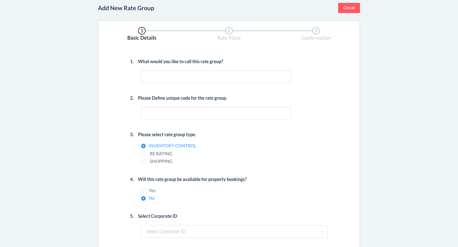Jump to the Confirmation step label
Image resolution: width=458 pixels, height=247 pixels.
pyautogui.click(x=316, y=38)
